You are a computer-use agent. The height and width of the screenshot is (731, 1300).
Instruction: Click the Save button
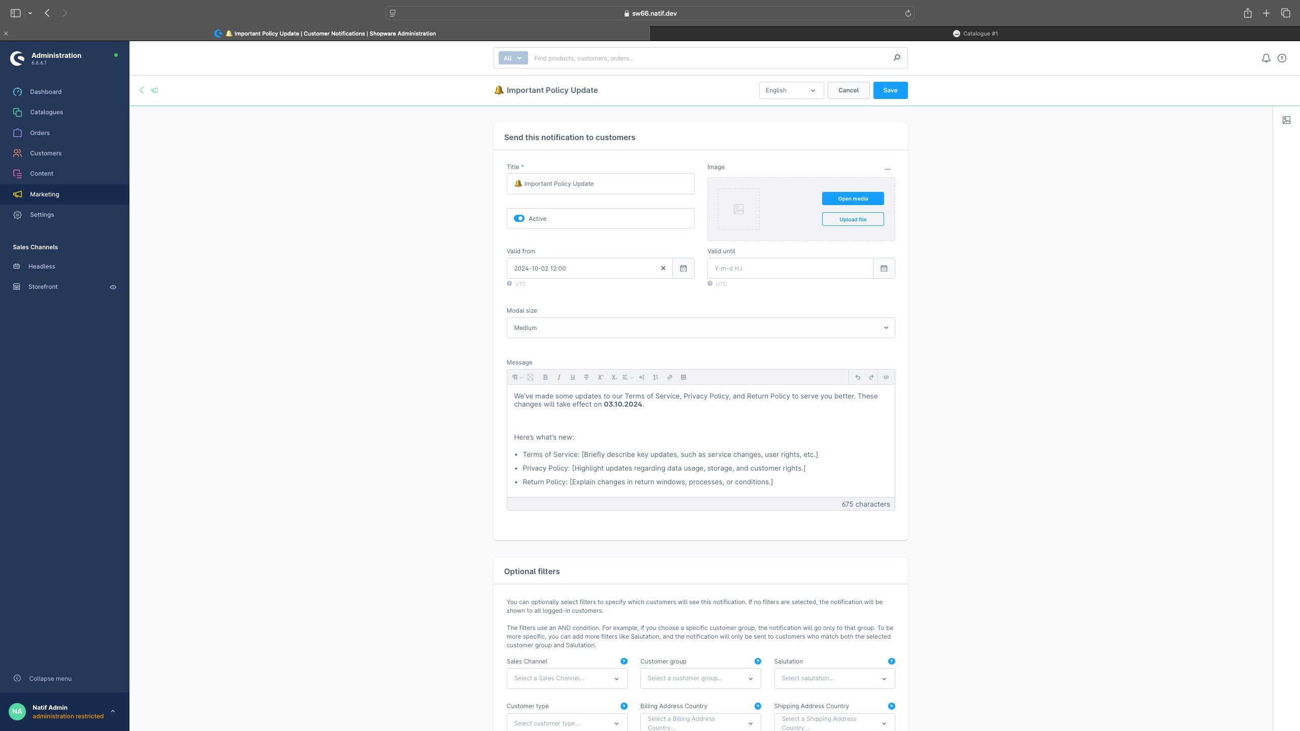pos(890,90)
